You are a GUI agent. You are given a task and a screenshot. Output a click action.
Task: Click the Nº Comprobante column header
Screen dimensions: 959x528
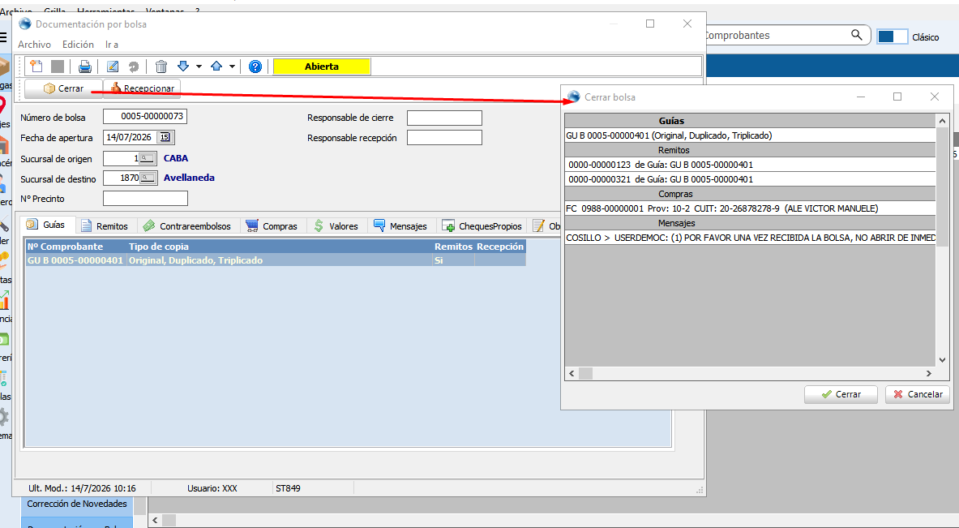click(76, 247)
